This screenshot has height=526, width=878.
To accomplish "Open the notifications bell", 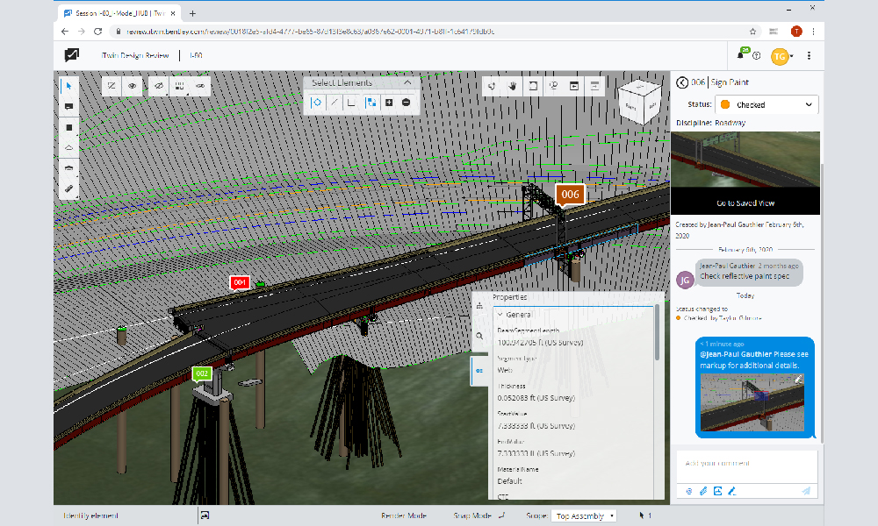I will (x=741, y=55).
